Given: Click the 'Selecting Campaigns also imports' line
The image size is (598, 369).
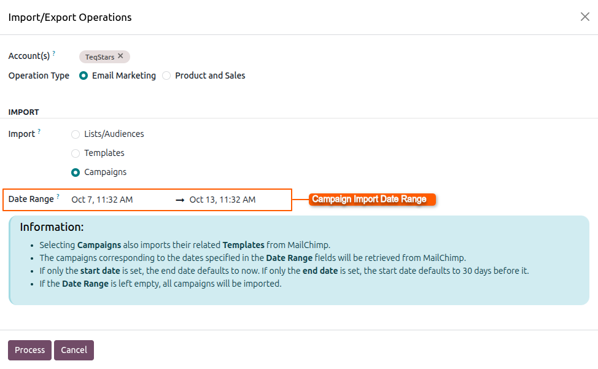Looking at the screenshot, I should click(x=185, y=245).
